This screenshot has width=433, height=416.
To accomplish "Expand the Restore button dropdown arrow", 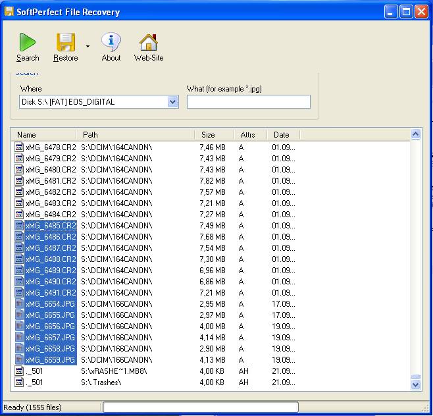I will (88, 47).
